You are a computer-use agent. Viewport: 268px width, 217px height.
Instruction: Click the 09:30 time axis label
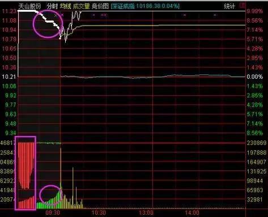pyautogui.click(x=53, y=213)
